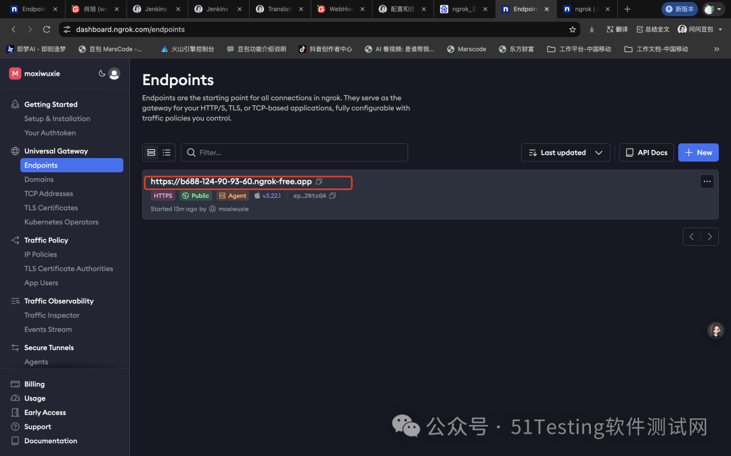Click the Public badge
Viewport: 731px width, 456px height.
(196, 196)
